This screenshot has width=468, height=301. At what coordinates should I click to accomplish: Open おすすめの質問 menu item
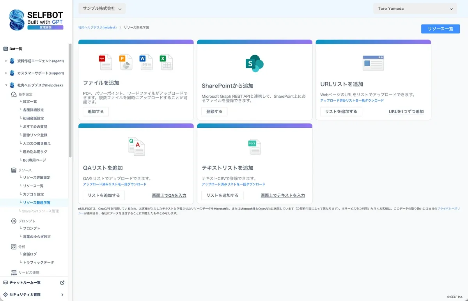[x=35, y=127]
